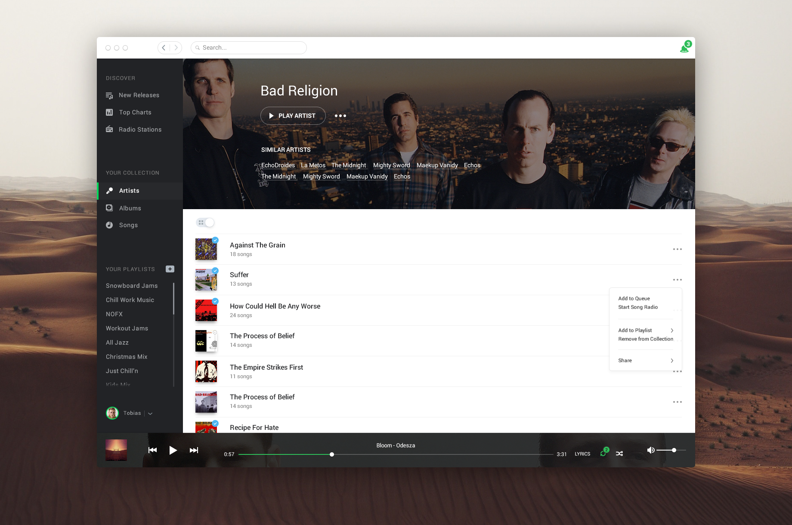Open Mighty Sword in second row
792x525 pixels.
click(322, 176)
